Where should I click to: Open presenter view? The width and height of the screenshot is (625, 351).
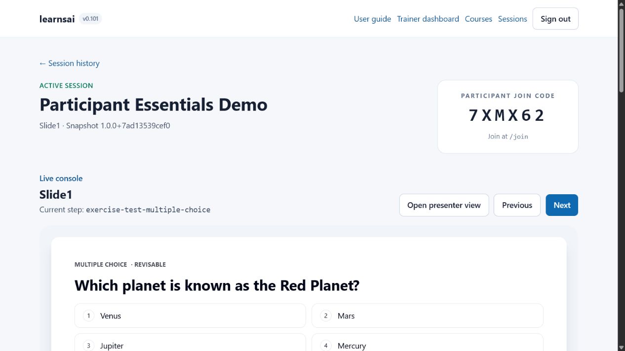[444, 205]
